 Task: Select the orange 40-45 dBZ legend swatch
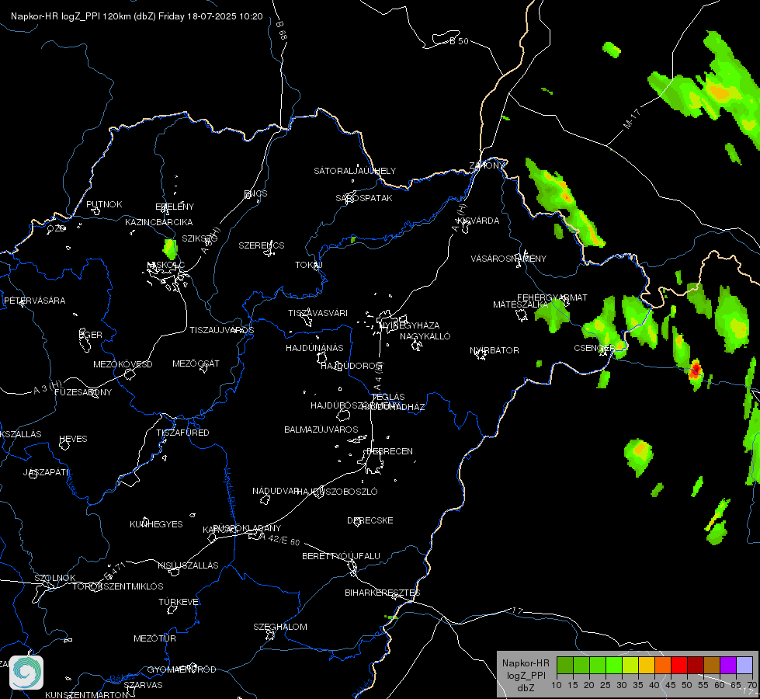(663, 665)
